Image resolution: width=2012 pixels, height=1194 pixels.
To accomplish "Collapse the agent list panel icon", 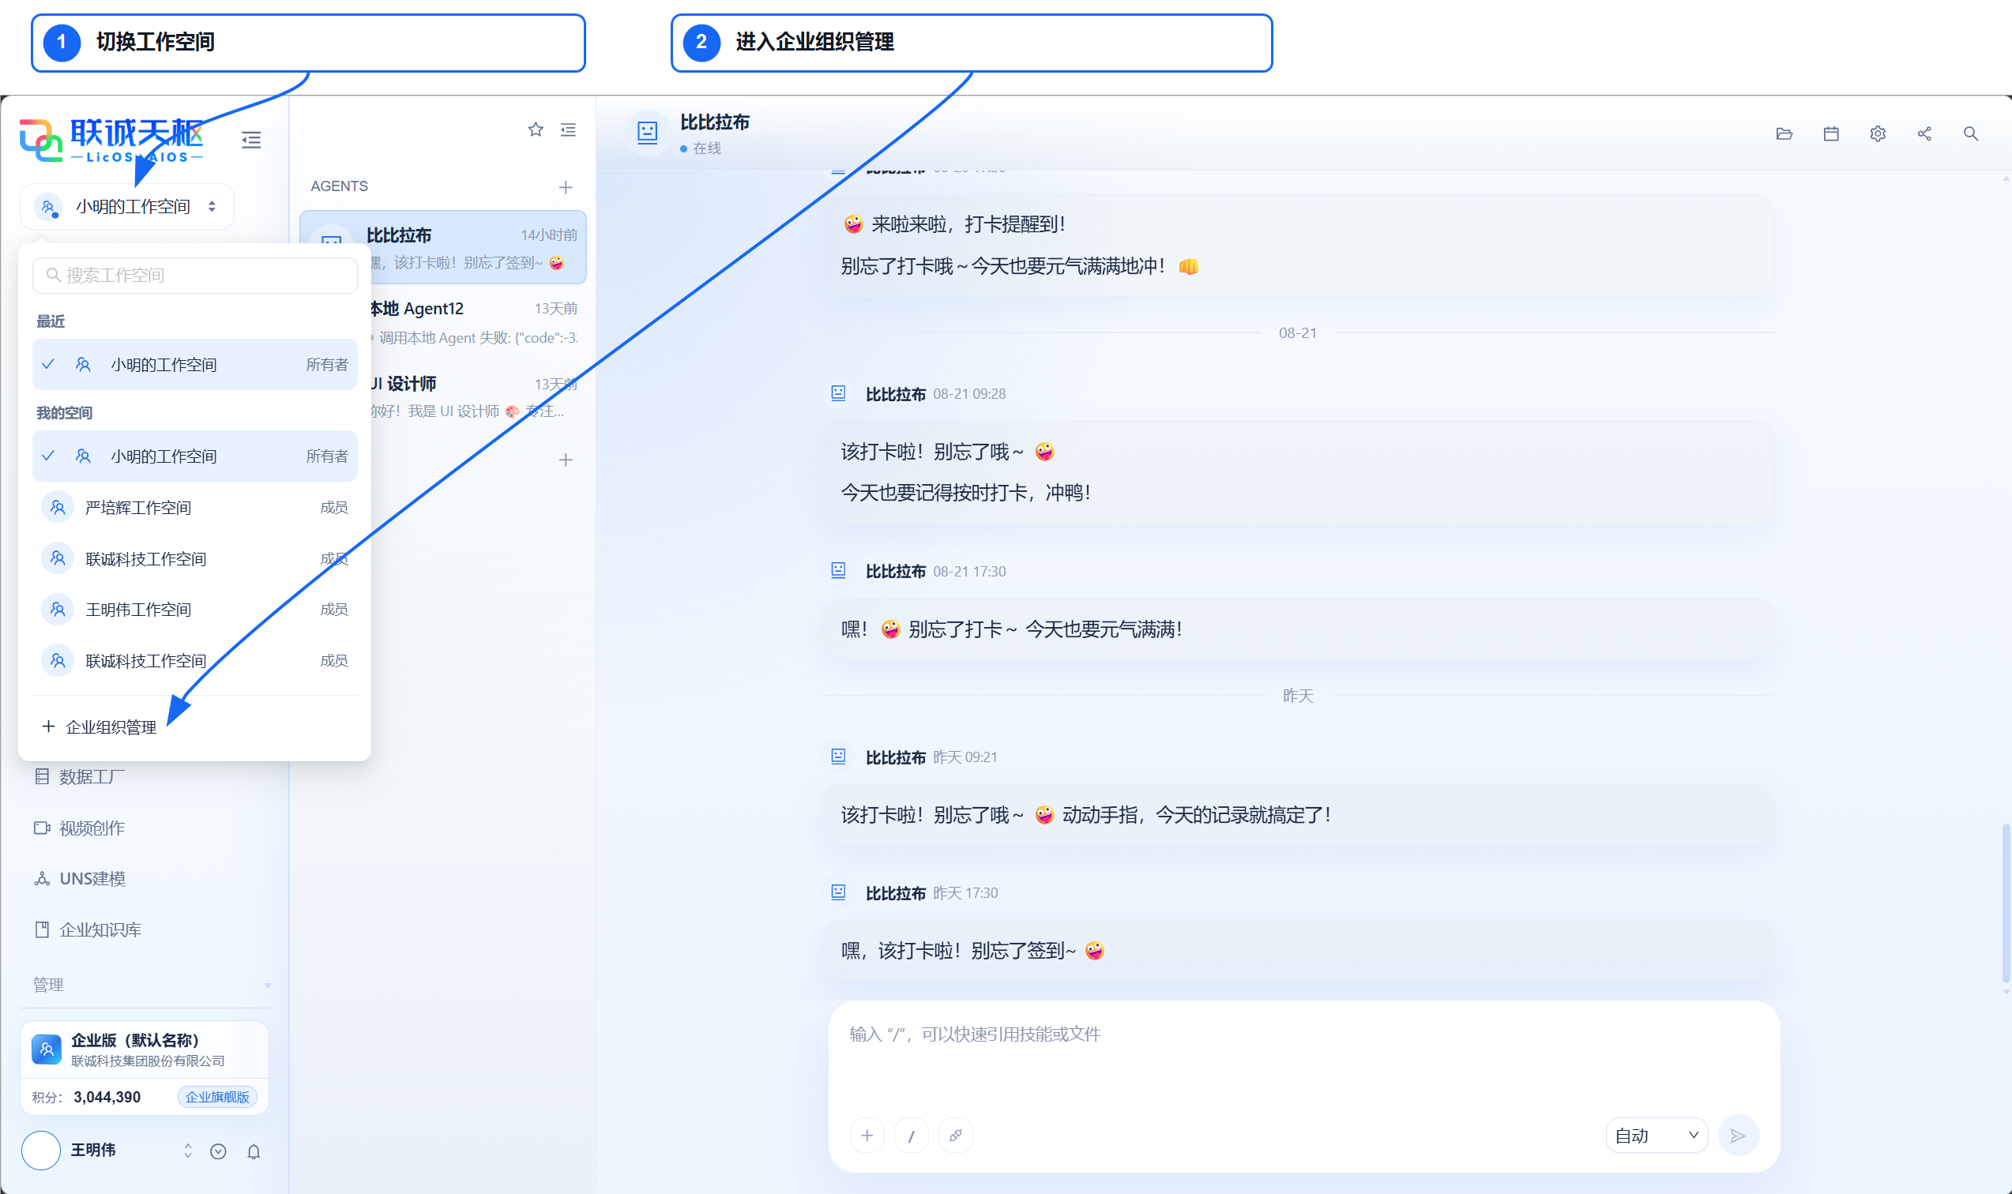I will tap(568, 130).
